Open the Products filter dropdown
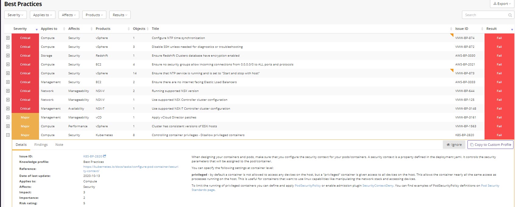This screenshot has width=515, height=207. coord(94,15)
